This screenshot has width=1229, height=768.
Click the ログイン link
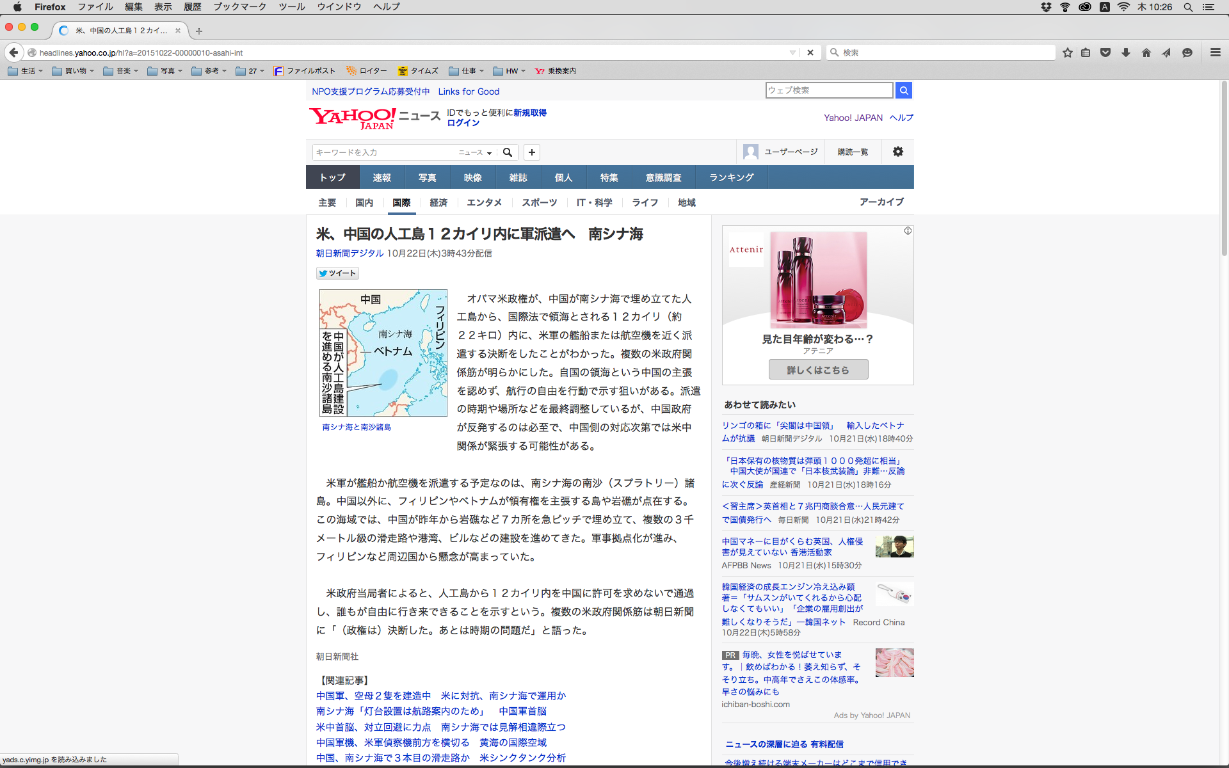coord(463,123)
